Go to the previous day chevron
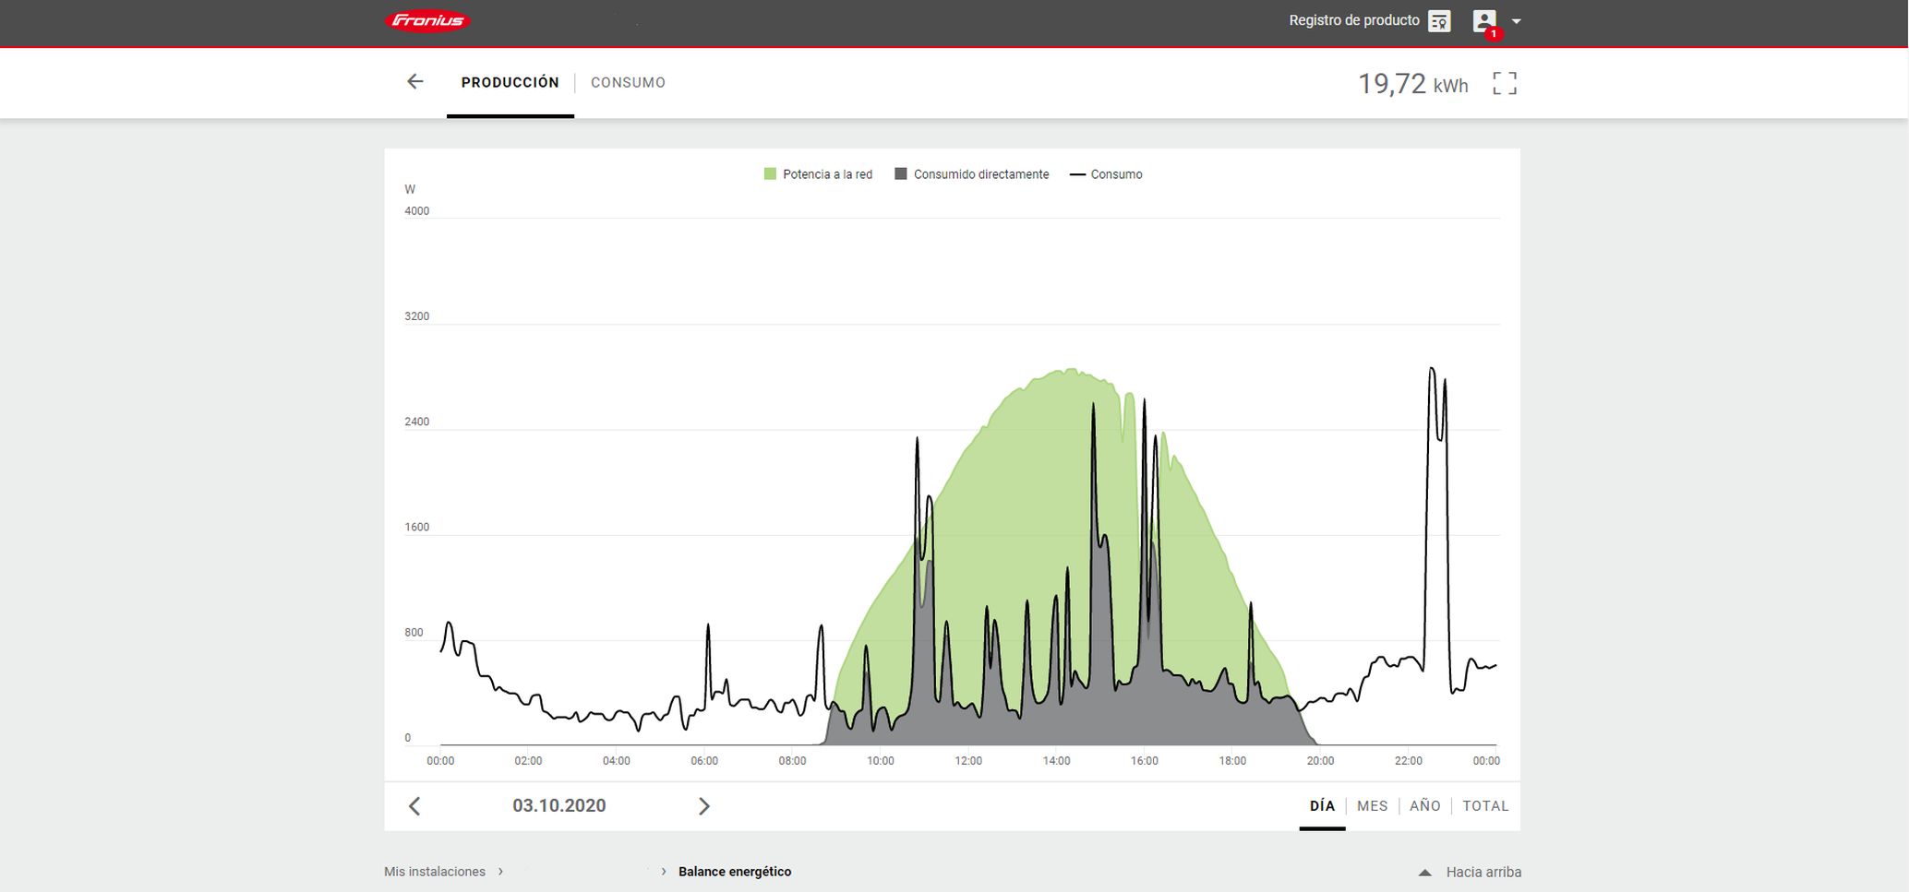 (414, 806)
